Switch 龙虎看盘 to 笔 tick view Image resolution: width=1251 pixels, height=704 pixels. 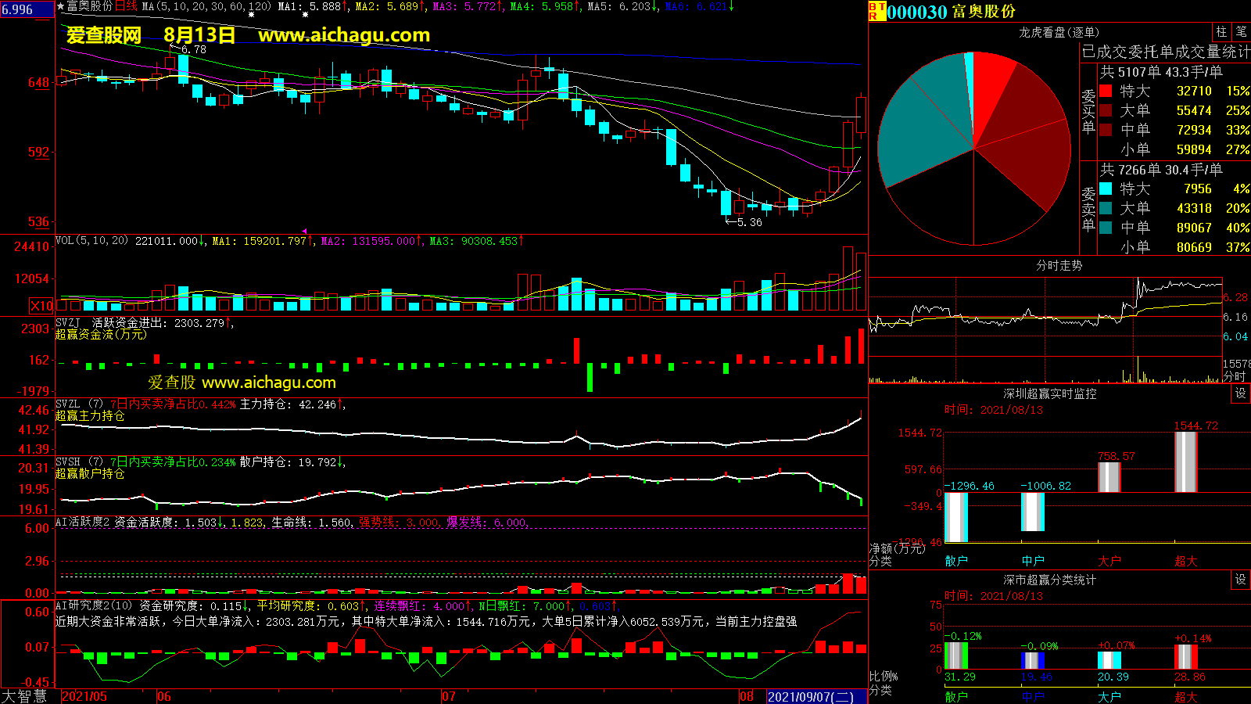click(1241, 32)
